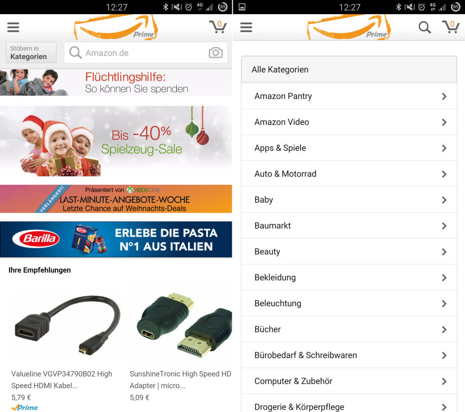The image size is (465, 412).
Task: Tap Stöbern in Kategorien button
Action: (31, 52)
